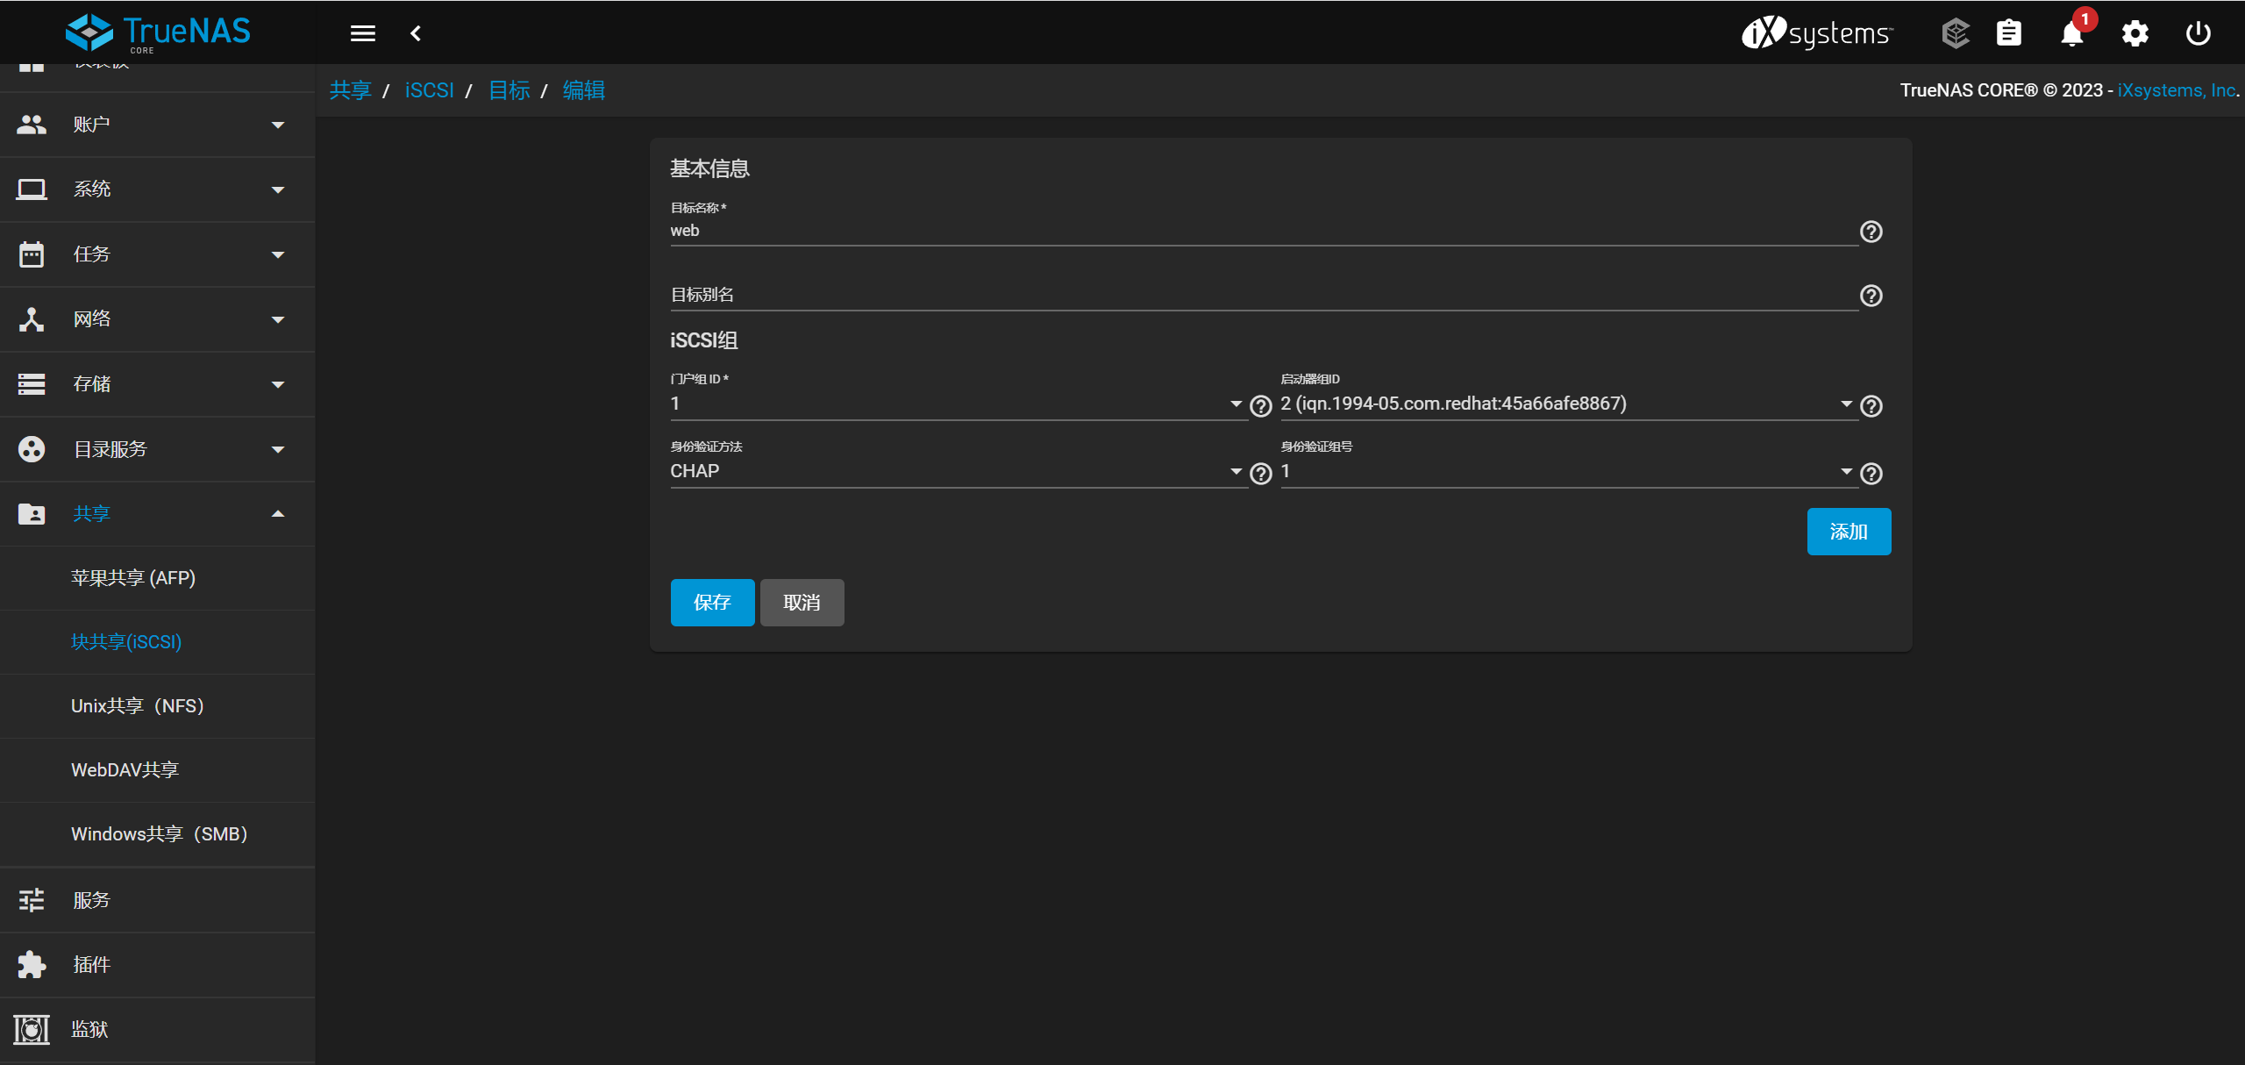Open Windows共享 (SMB) in sidebar
This screenshot has width=2245, height=1065.
(160, 834)
